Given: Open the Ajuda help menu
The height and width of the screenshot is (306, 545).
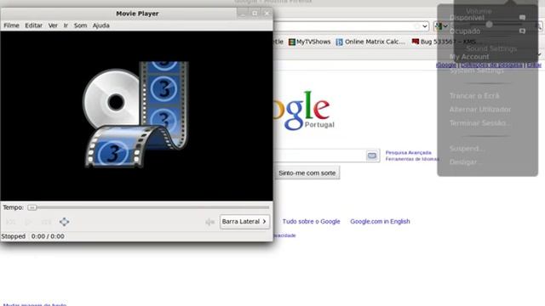Looking at the screenshot, I should 101,25.
